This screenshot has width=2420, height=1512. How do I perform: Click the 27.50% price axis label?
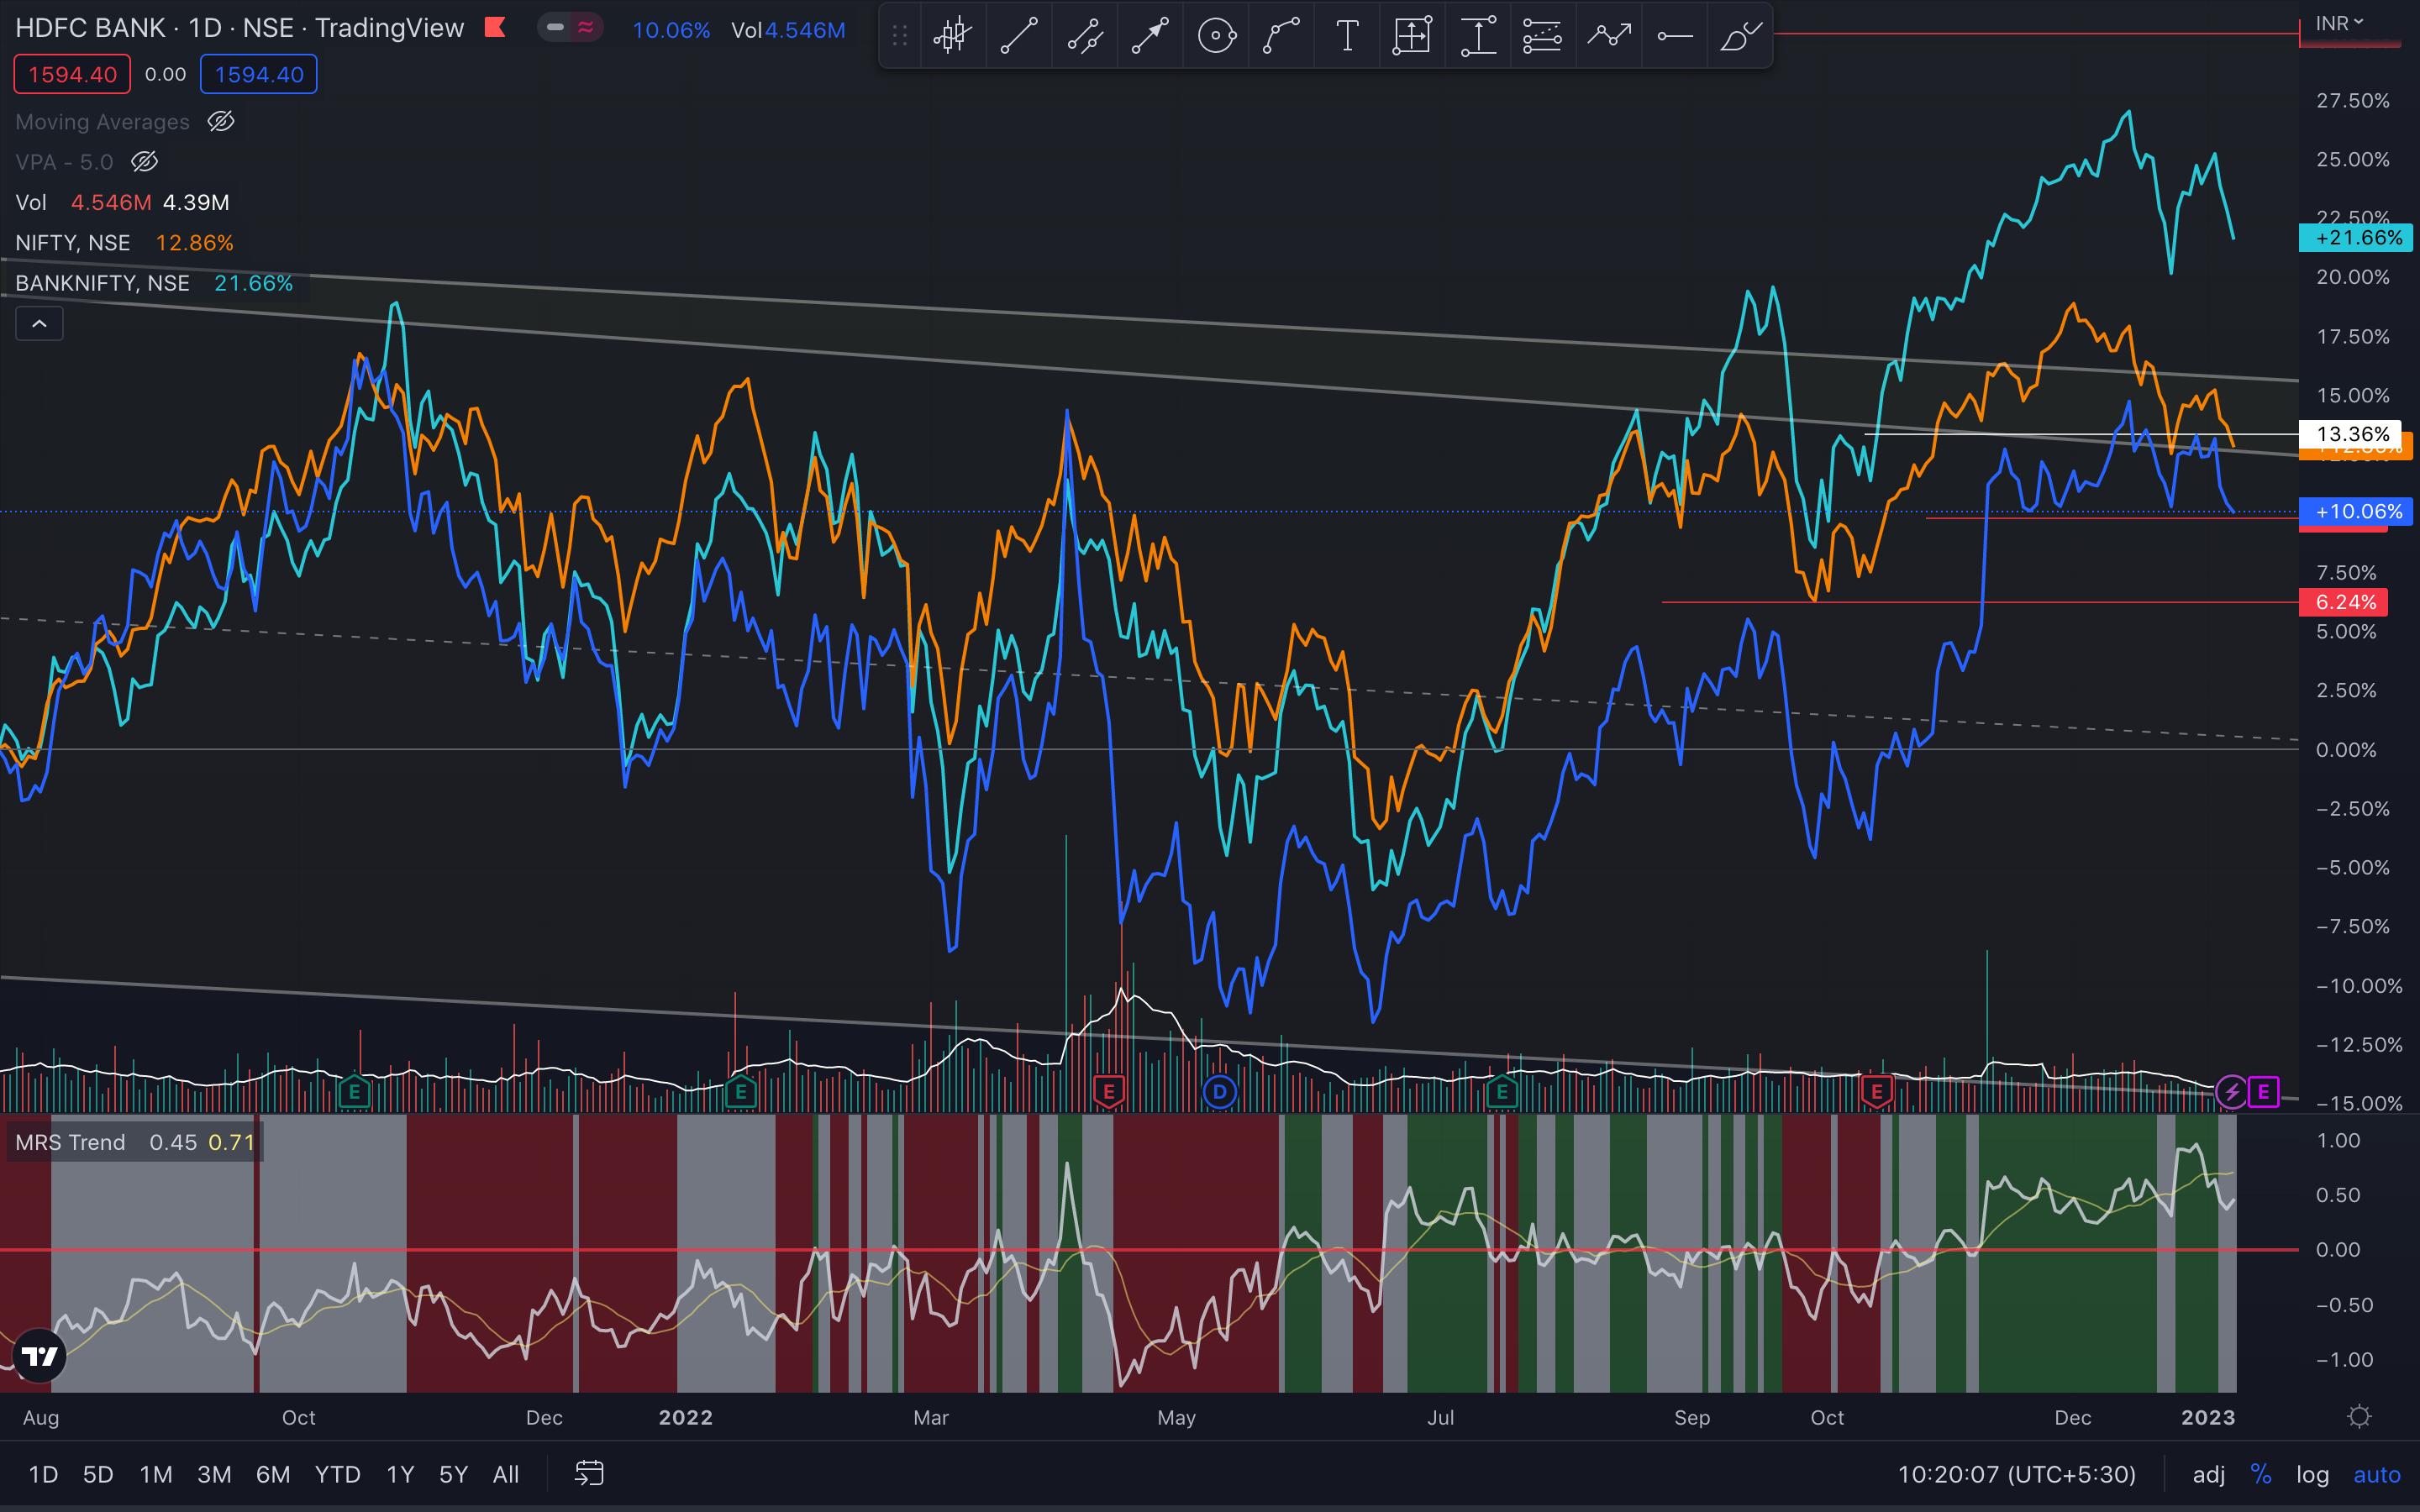point(2353,101)
